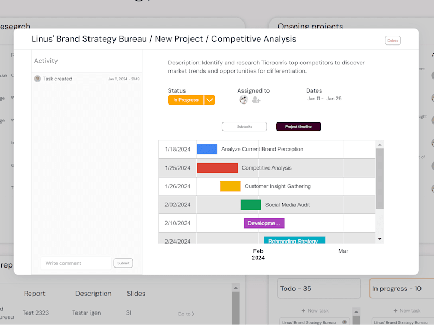
Task: Click the In Progress status label
Action: [186, 100]
